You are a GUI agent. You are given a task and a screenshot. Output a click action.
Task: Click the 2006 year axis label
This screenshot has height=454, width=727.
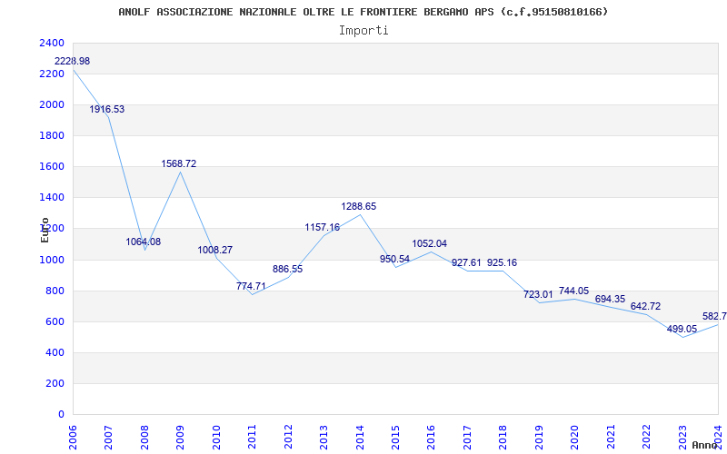tap(74, 438)
